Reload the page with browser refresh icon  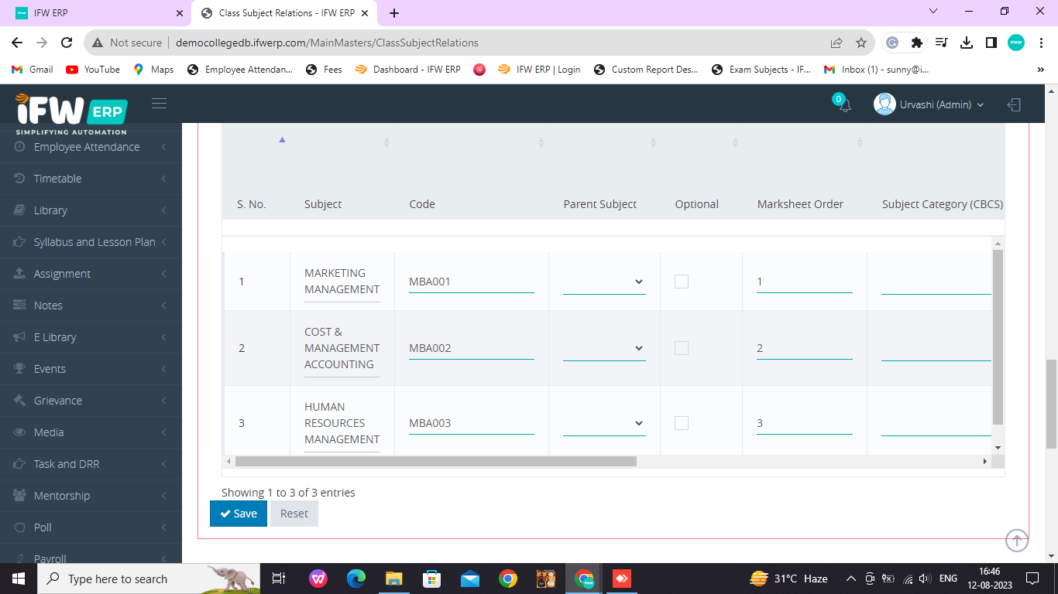click(67, 43)
